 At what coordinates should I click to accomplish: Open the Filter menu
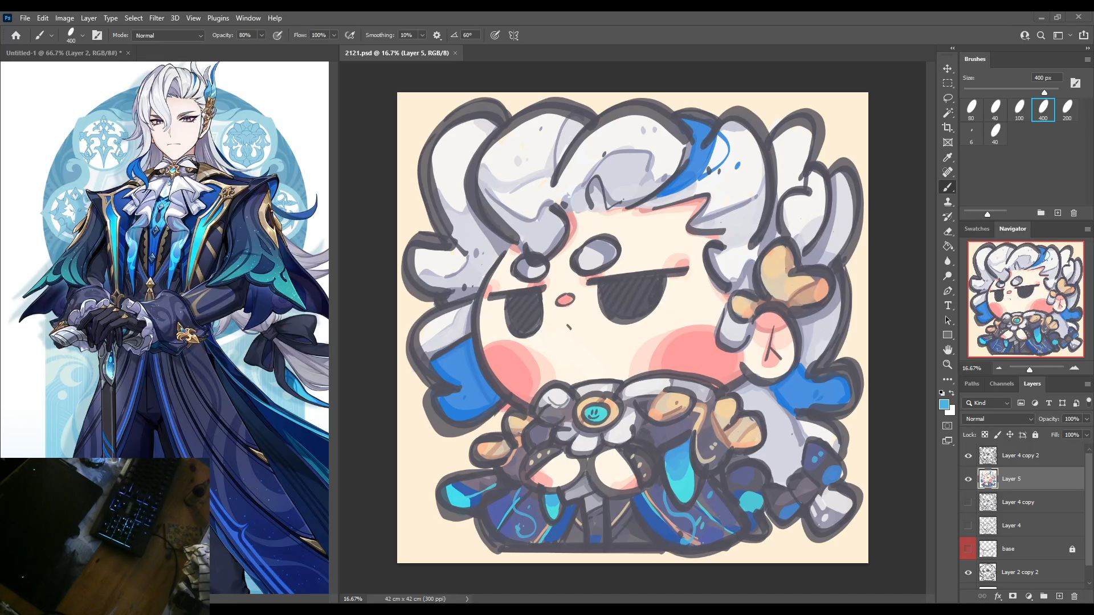tap(156, 18)
